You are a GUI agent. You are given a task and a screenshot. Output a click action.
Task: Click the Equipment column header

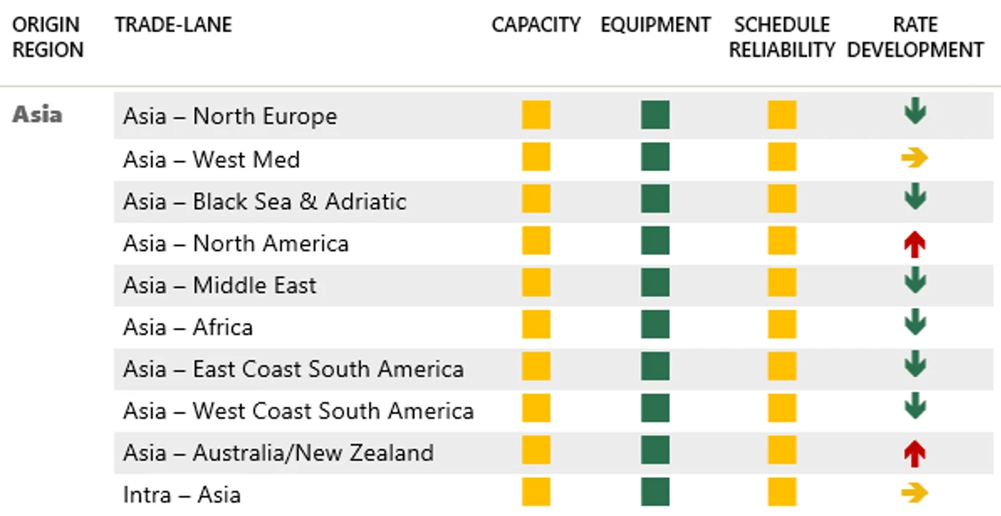click(656, 25)
